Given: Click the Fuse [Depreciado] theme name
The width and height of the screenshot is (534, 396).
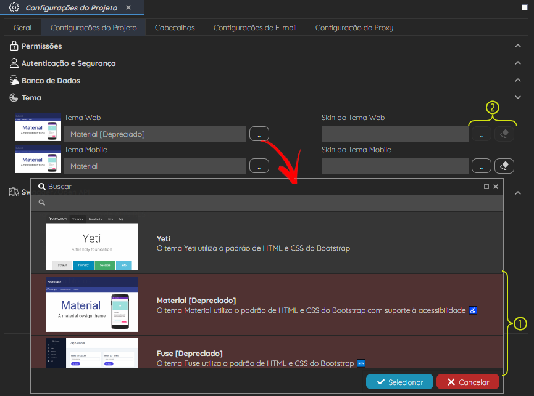Looking at the screenshot, I should tap(190, 354).
